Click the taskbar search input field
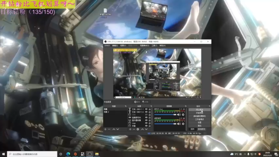Screen dimensions: 279x157 tap(32, 154)
